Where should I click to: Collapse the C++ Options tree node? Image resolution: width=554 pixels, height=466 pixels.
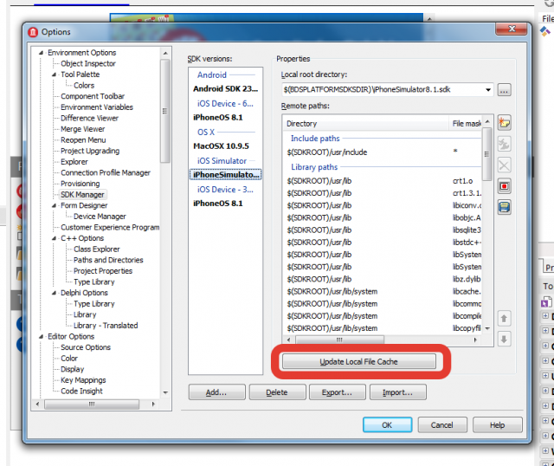click(x=54, y=238)
